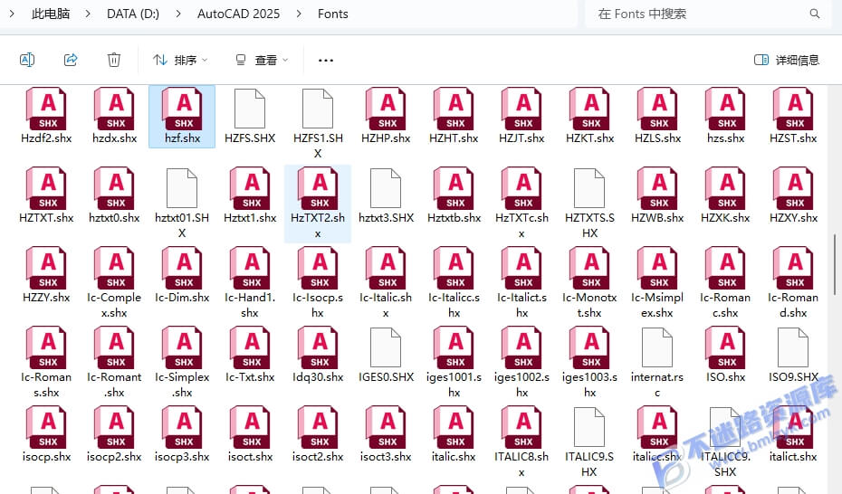
Task: Select the HZZY.shx font file
Action: tap(46, 276)
